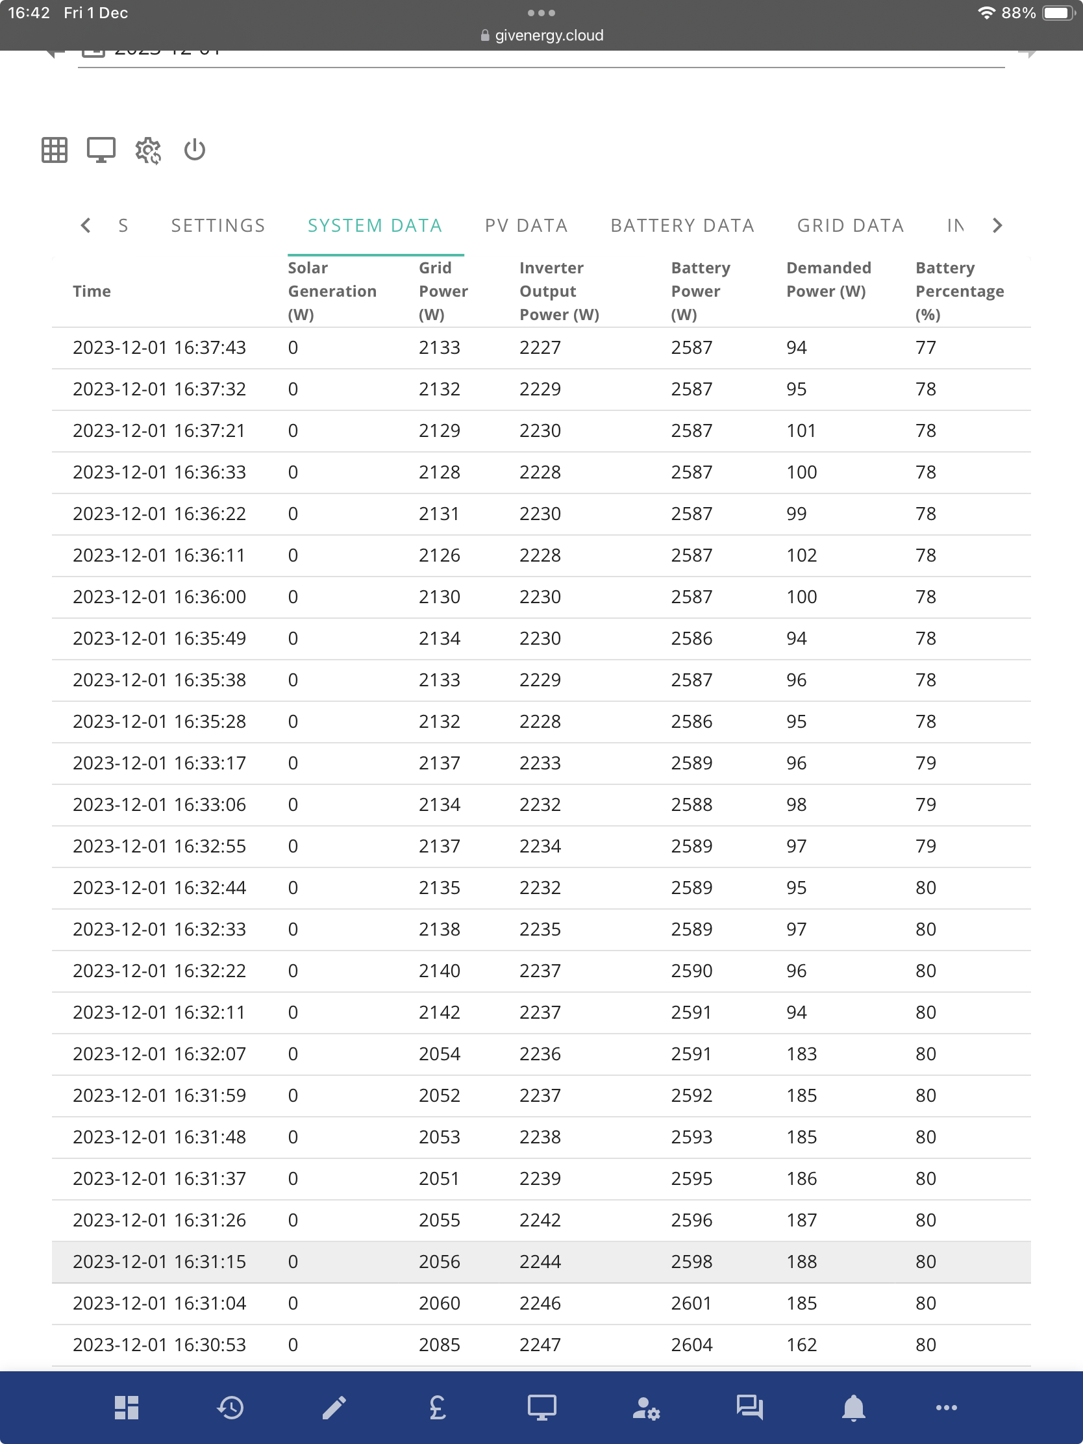The image size is (1083, 1444).
Task: Select the monitor display icon near top
Action: [101, 150]
